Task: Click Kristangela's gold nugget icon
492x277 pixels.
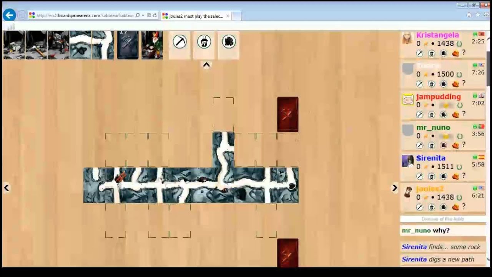Action: [455, 53]
